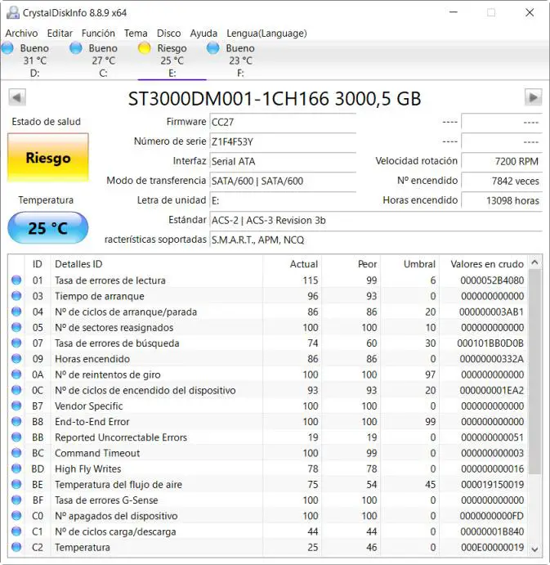550x565 pixels.
Task: Click the Estándar field ACS-2 | ACS-3 Revision 3b
Action: [x=376, y=220]
